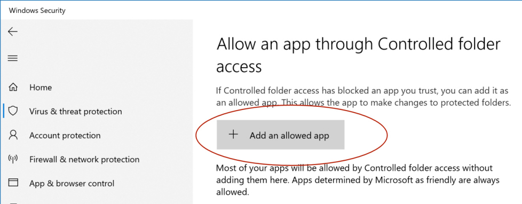Click the Windows Security window title

click(x=37, y=10)
